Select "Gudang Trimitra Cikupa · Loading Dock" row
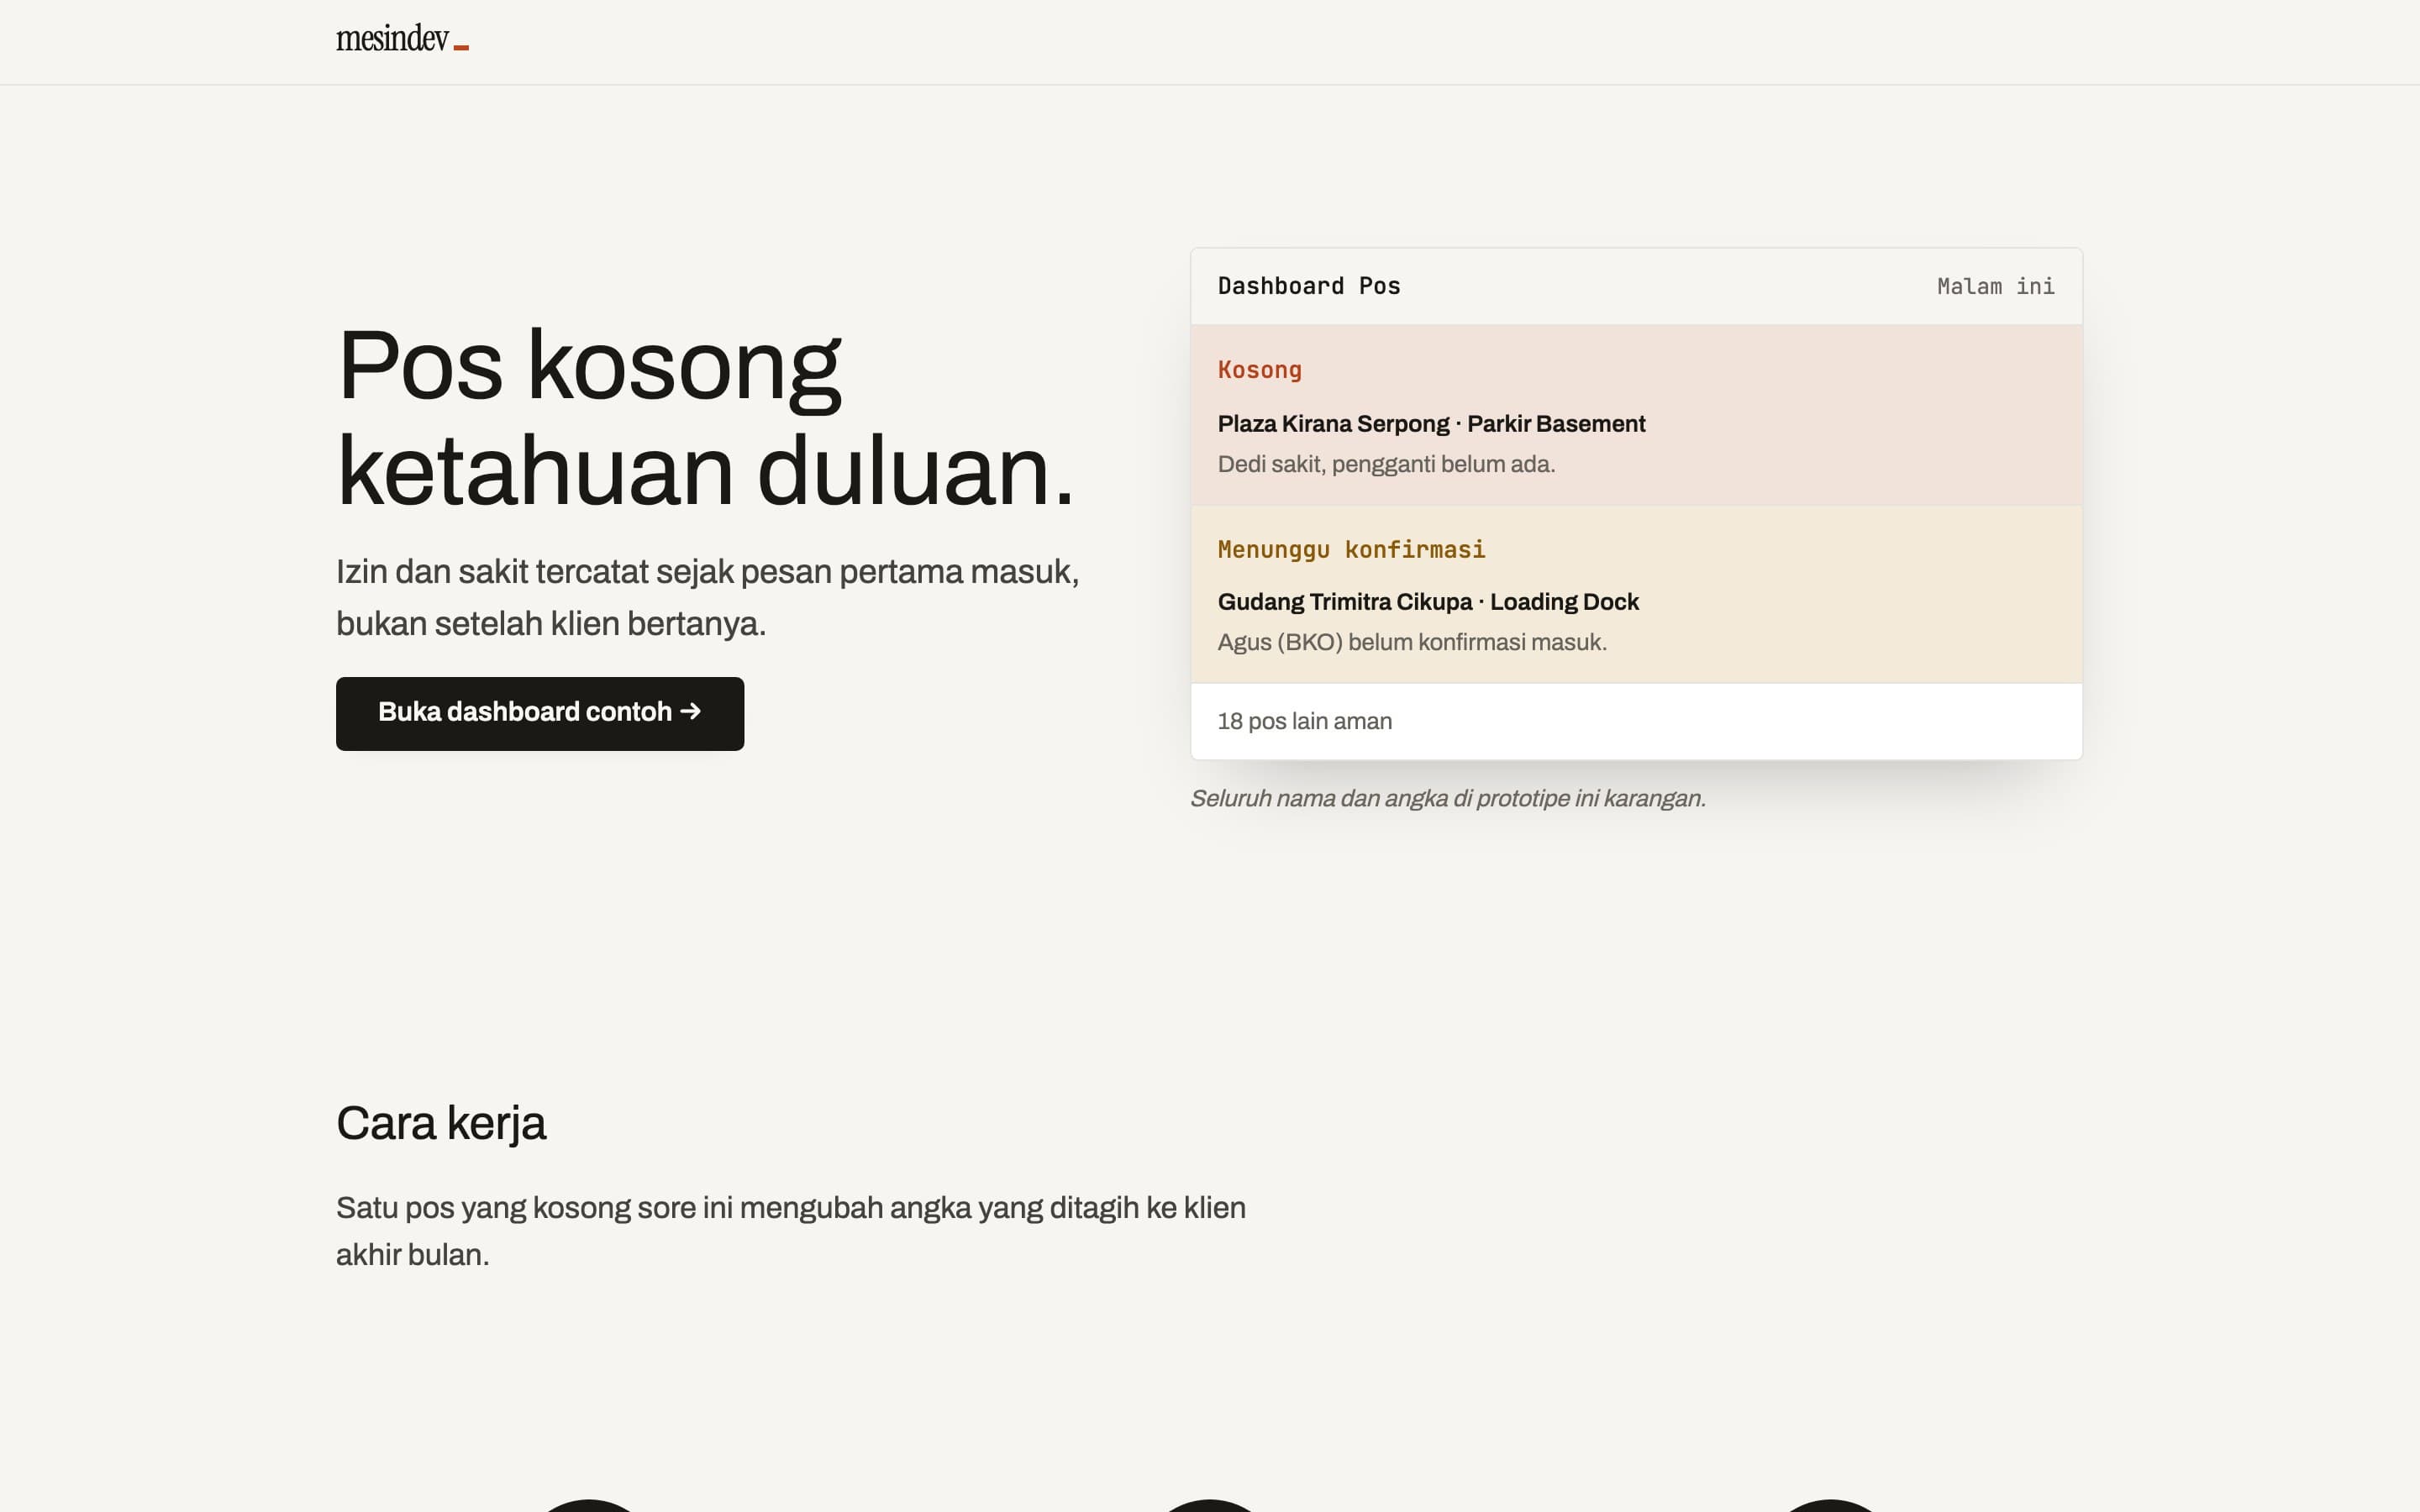 click(x=1636, y=594)
